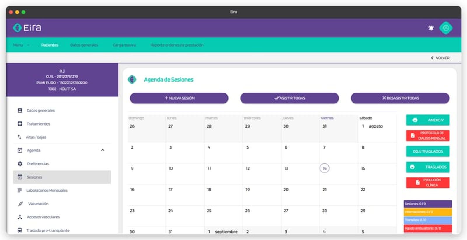Screen dimensions: 467x240
Task: Select circled day 14 in calendar
Action: tap(324, 168)
